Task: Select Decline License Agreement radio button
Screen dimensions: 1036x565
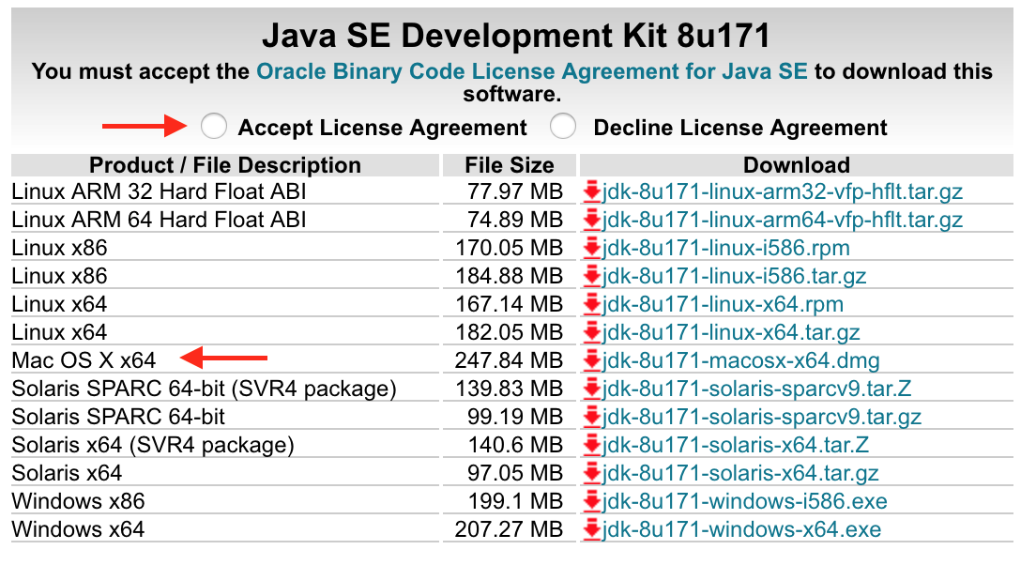Action: coord(563,126)
